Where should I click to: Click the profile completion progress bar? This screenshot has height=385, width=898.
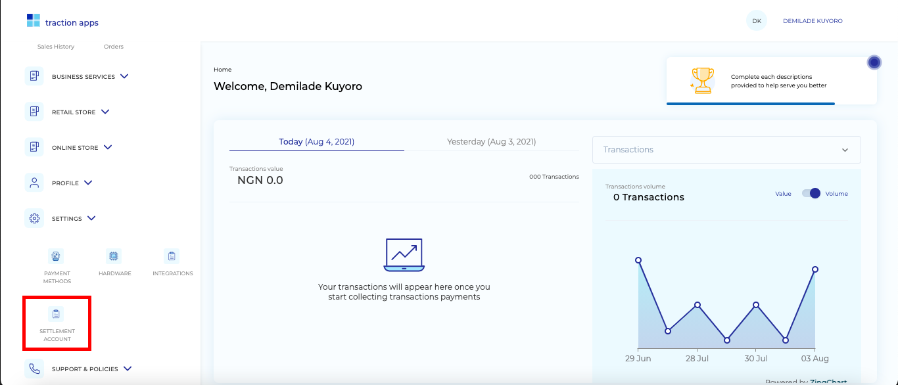click(x=751, y=102)
